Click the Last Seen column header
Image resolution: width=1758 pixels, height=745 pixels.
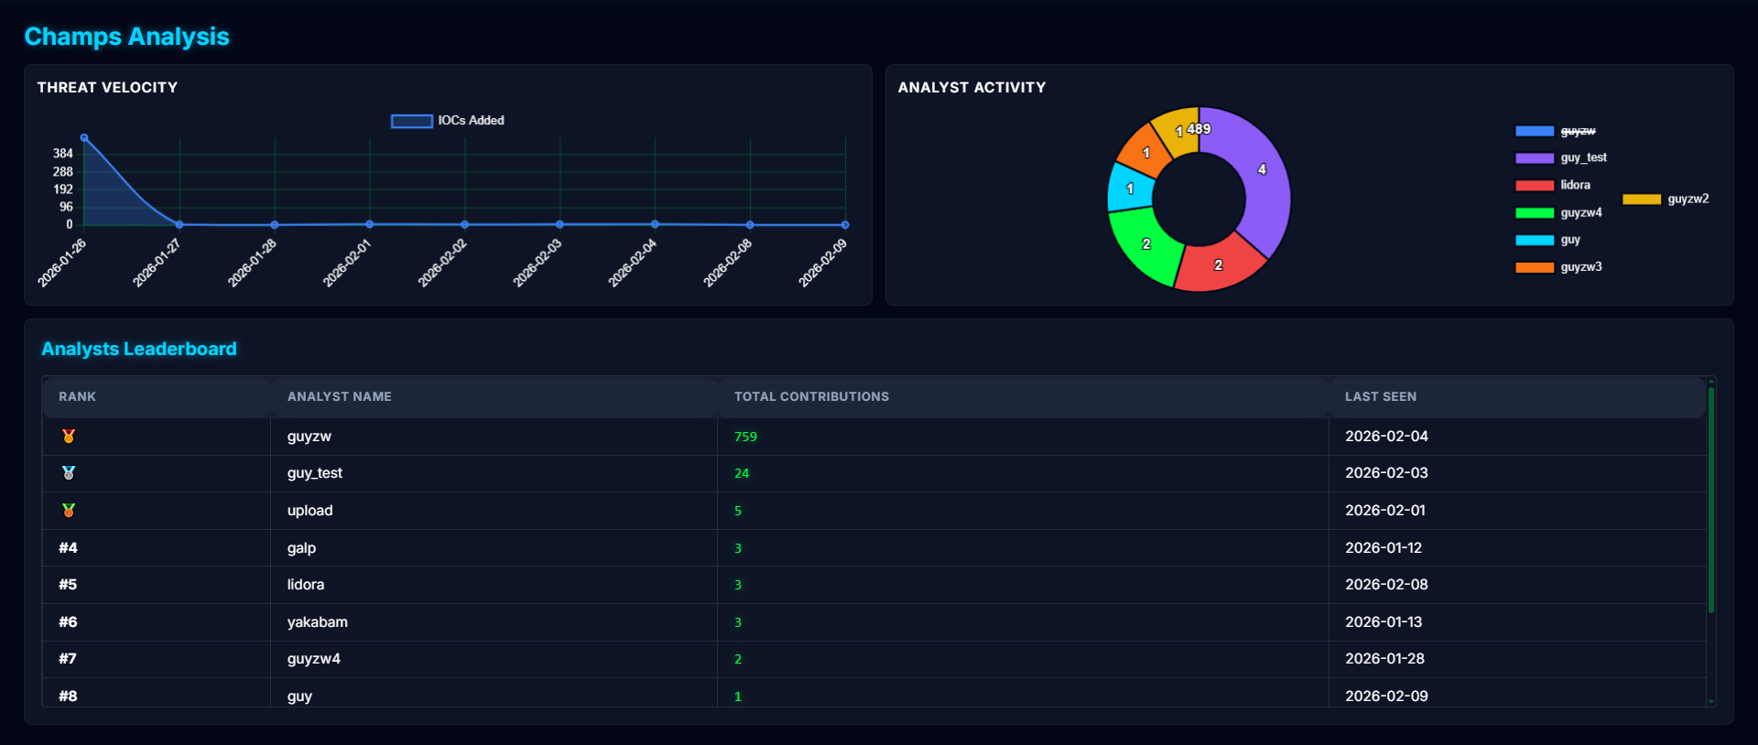(x=1380, y=396)
